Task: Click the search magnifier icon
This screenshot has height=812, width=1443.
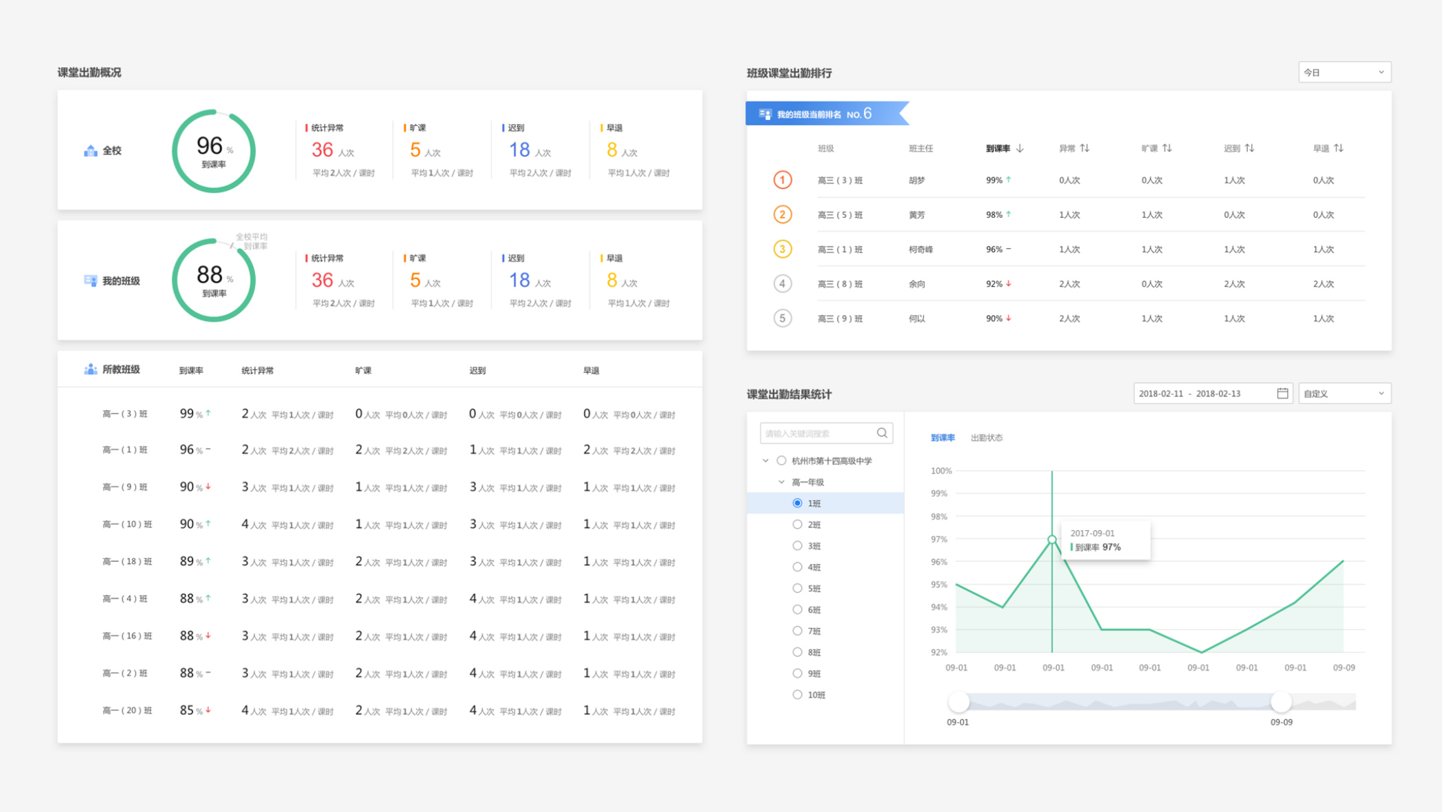Action: tap(882, 433)
